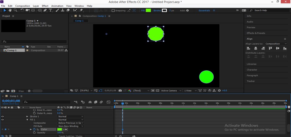
Task: Click the Graph Editor icon in the timeline
Action: 109,102
